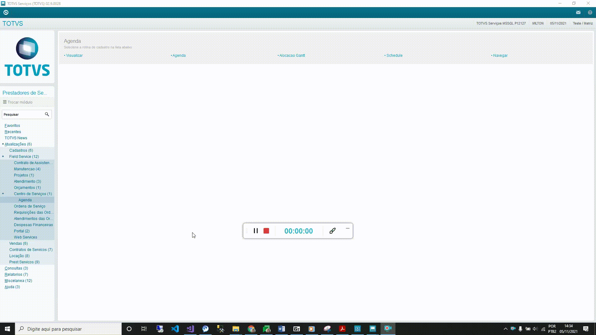Open File Explorer from taskbar
The height and width of the screenshot is (335, 596).
pos(236,329)
